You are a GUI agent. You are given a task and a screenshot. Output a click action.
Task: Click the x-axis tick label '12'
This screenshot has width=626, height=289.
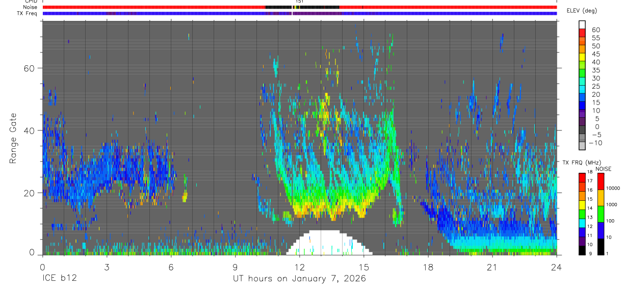pos(300,267)
